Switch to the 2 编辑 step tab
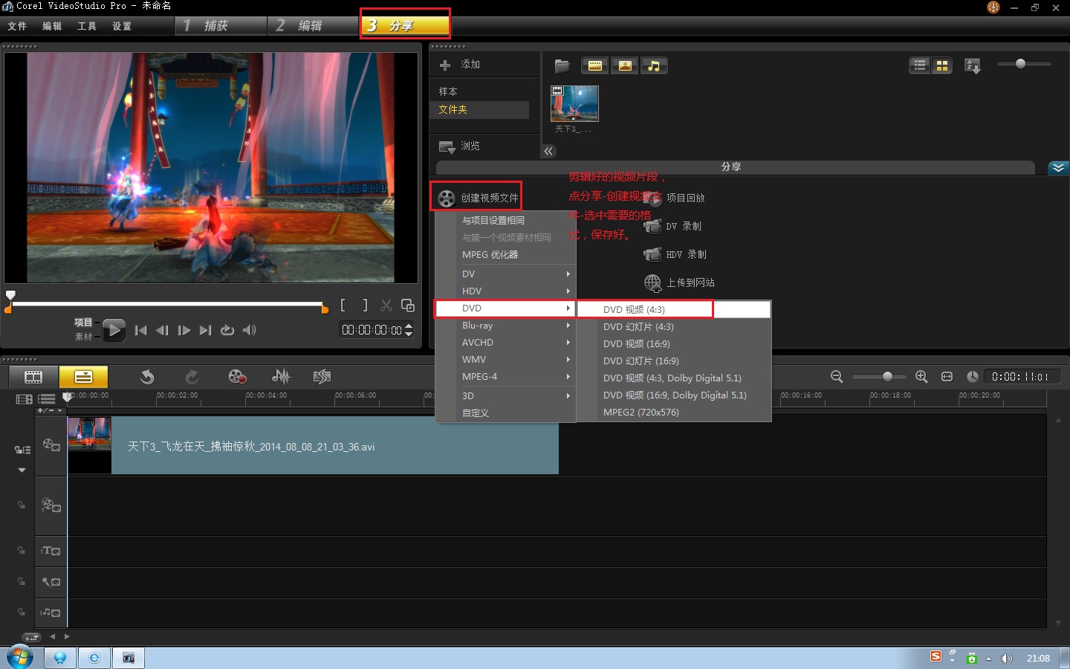Image resolution: width=1070 pixels, height=669 pixels. tap(314, 26)
